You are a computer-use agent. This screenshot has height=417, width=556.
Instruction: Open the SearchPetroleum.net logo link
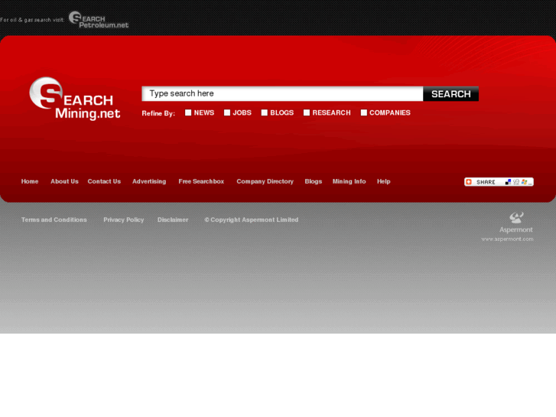click(x=99, y=20)
